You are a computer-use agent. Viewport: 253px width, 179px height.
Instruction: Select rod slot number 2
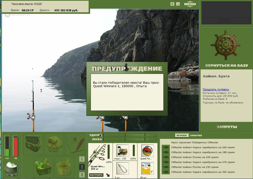click(x=82, y=167)
